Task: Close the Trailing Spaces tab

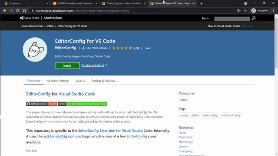Action: 145,3
